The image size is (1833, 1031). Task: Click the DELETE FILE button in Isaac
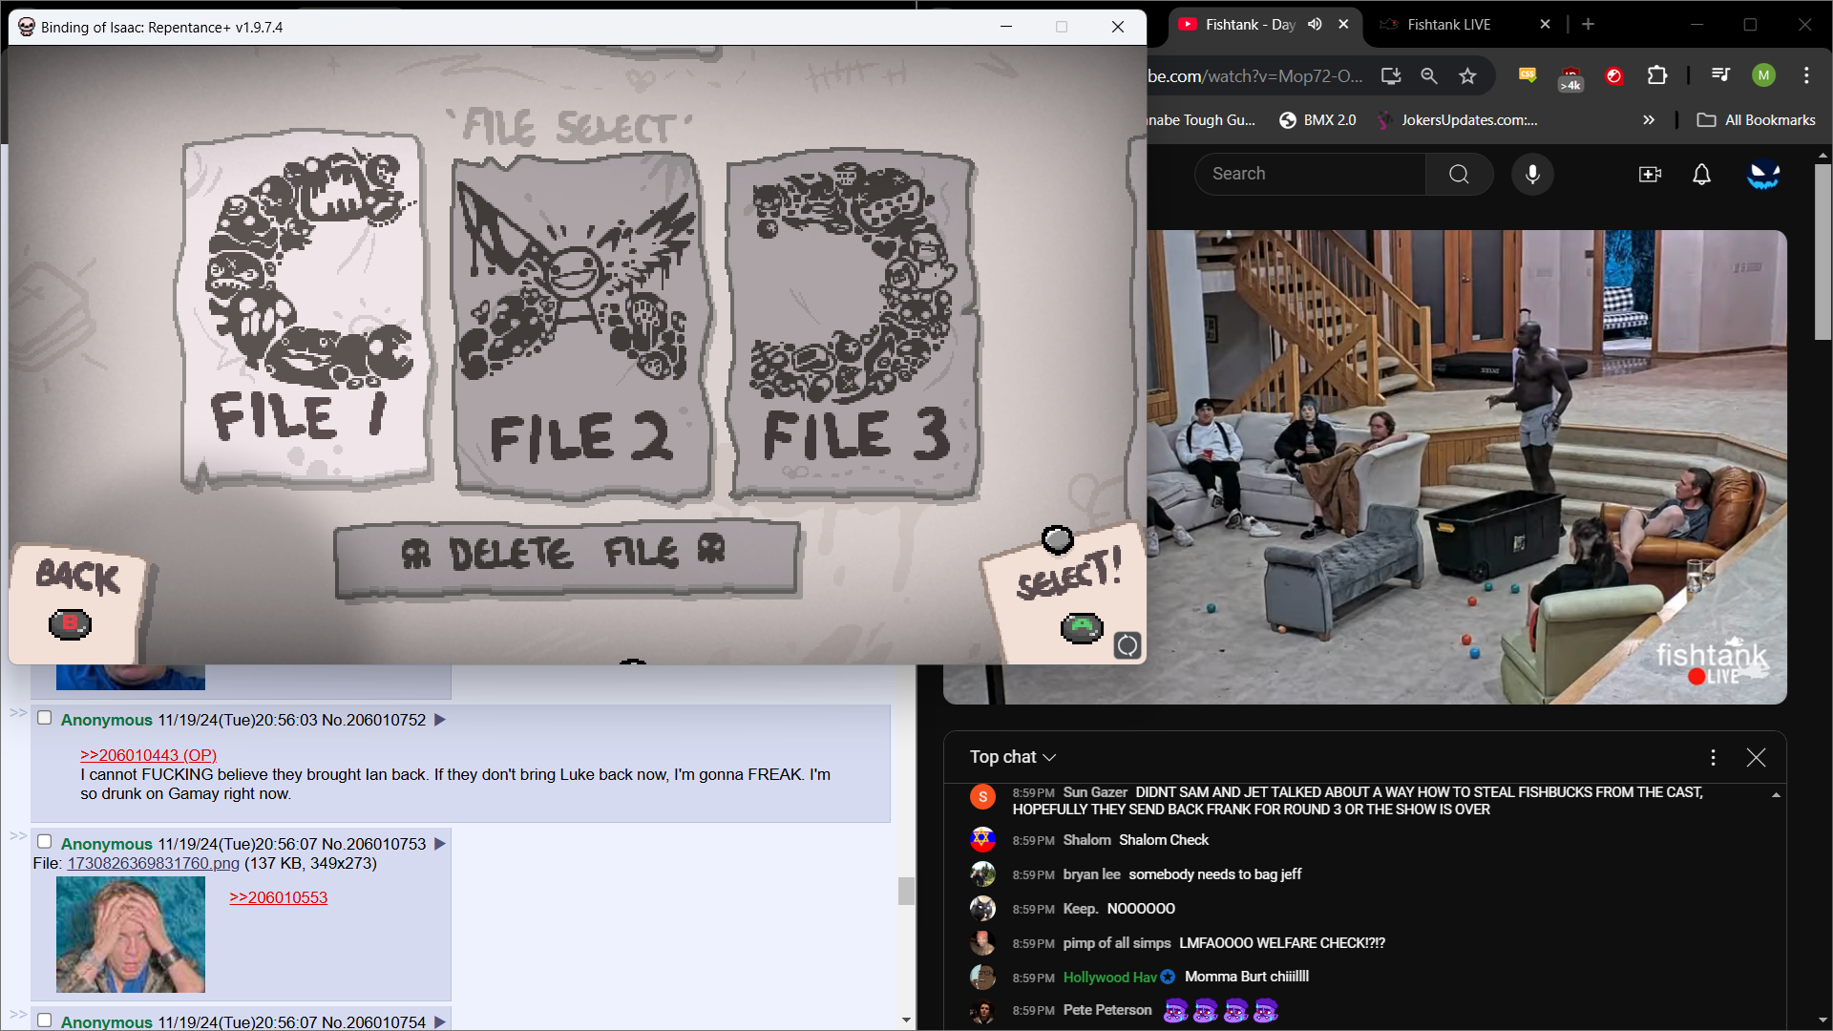(565, 556)
